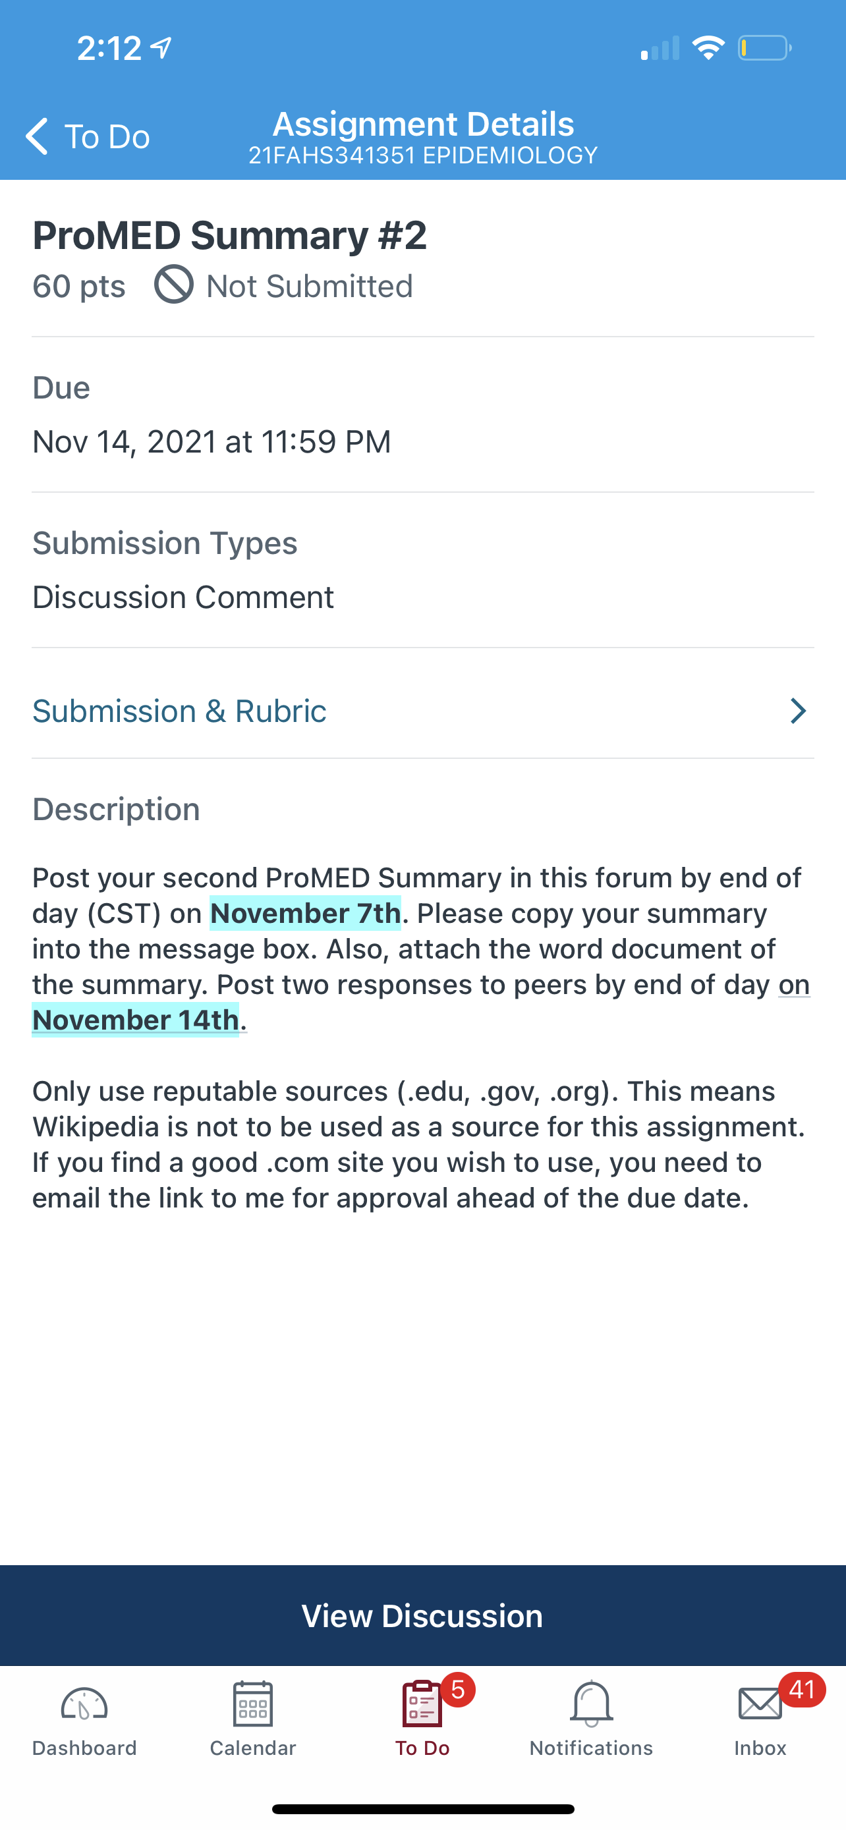Tap the back chevron icon
846x1830 pixels.
pos(37,136)
